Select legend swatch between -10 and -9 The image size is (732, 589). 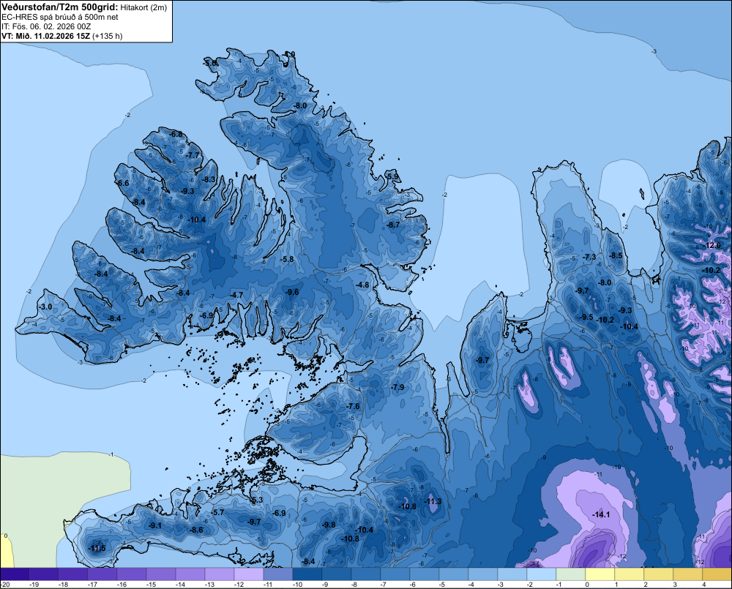307,574
